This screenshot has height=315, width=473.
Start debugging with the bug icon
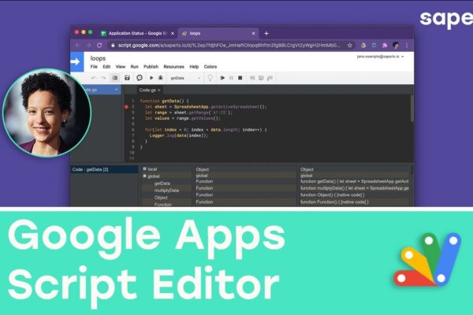coord(161,78)
